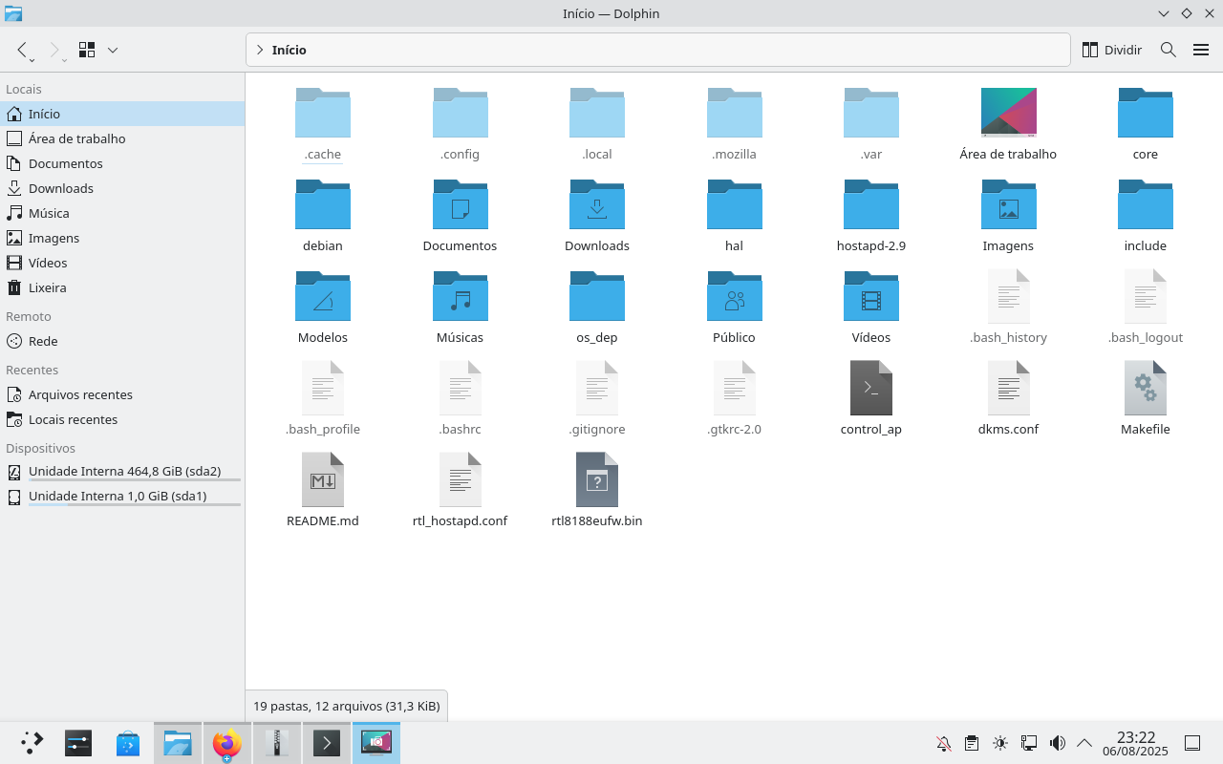Click the view mode icons button
The image size is (1223, 764).
[x=87, y=50]
